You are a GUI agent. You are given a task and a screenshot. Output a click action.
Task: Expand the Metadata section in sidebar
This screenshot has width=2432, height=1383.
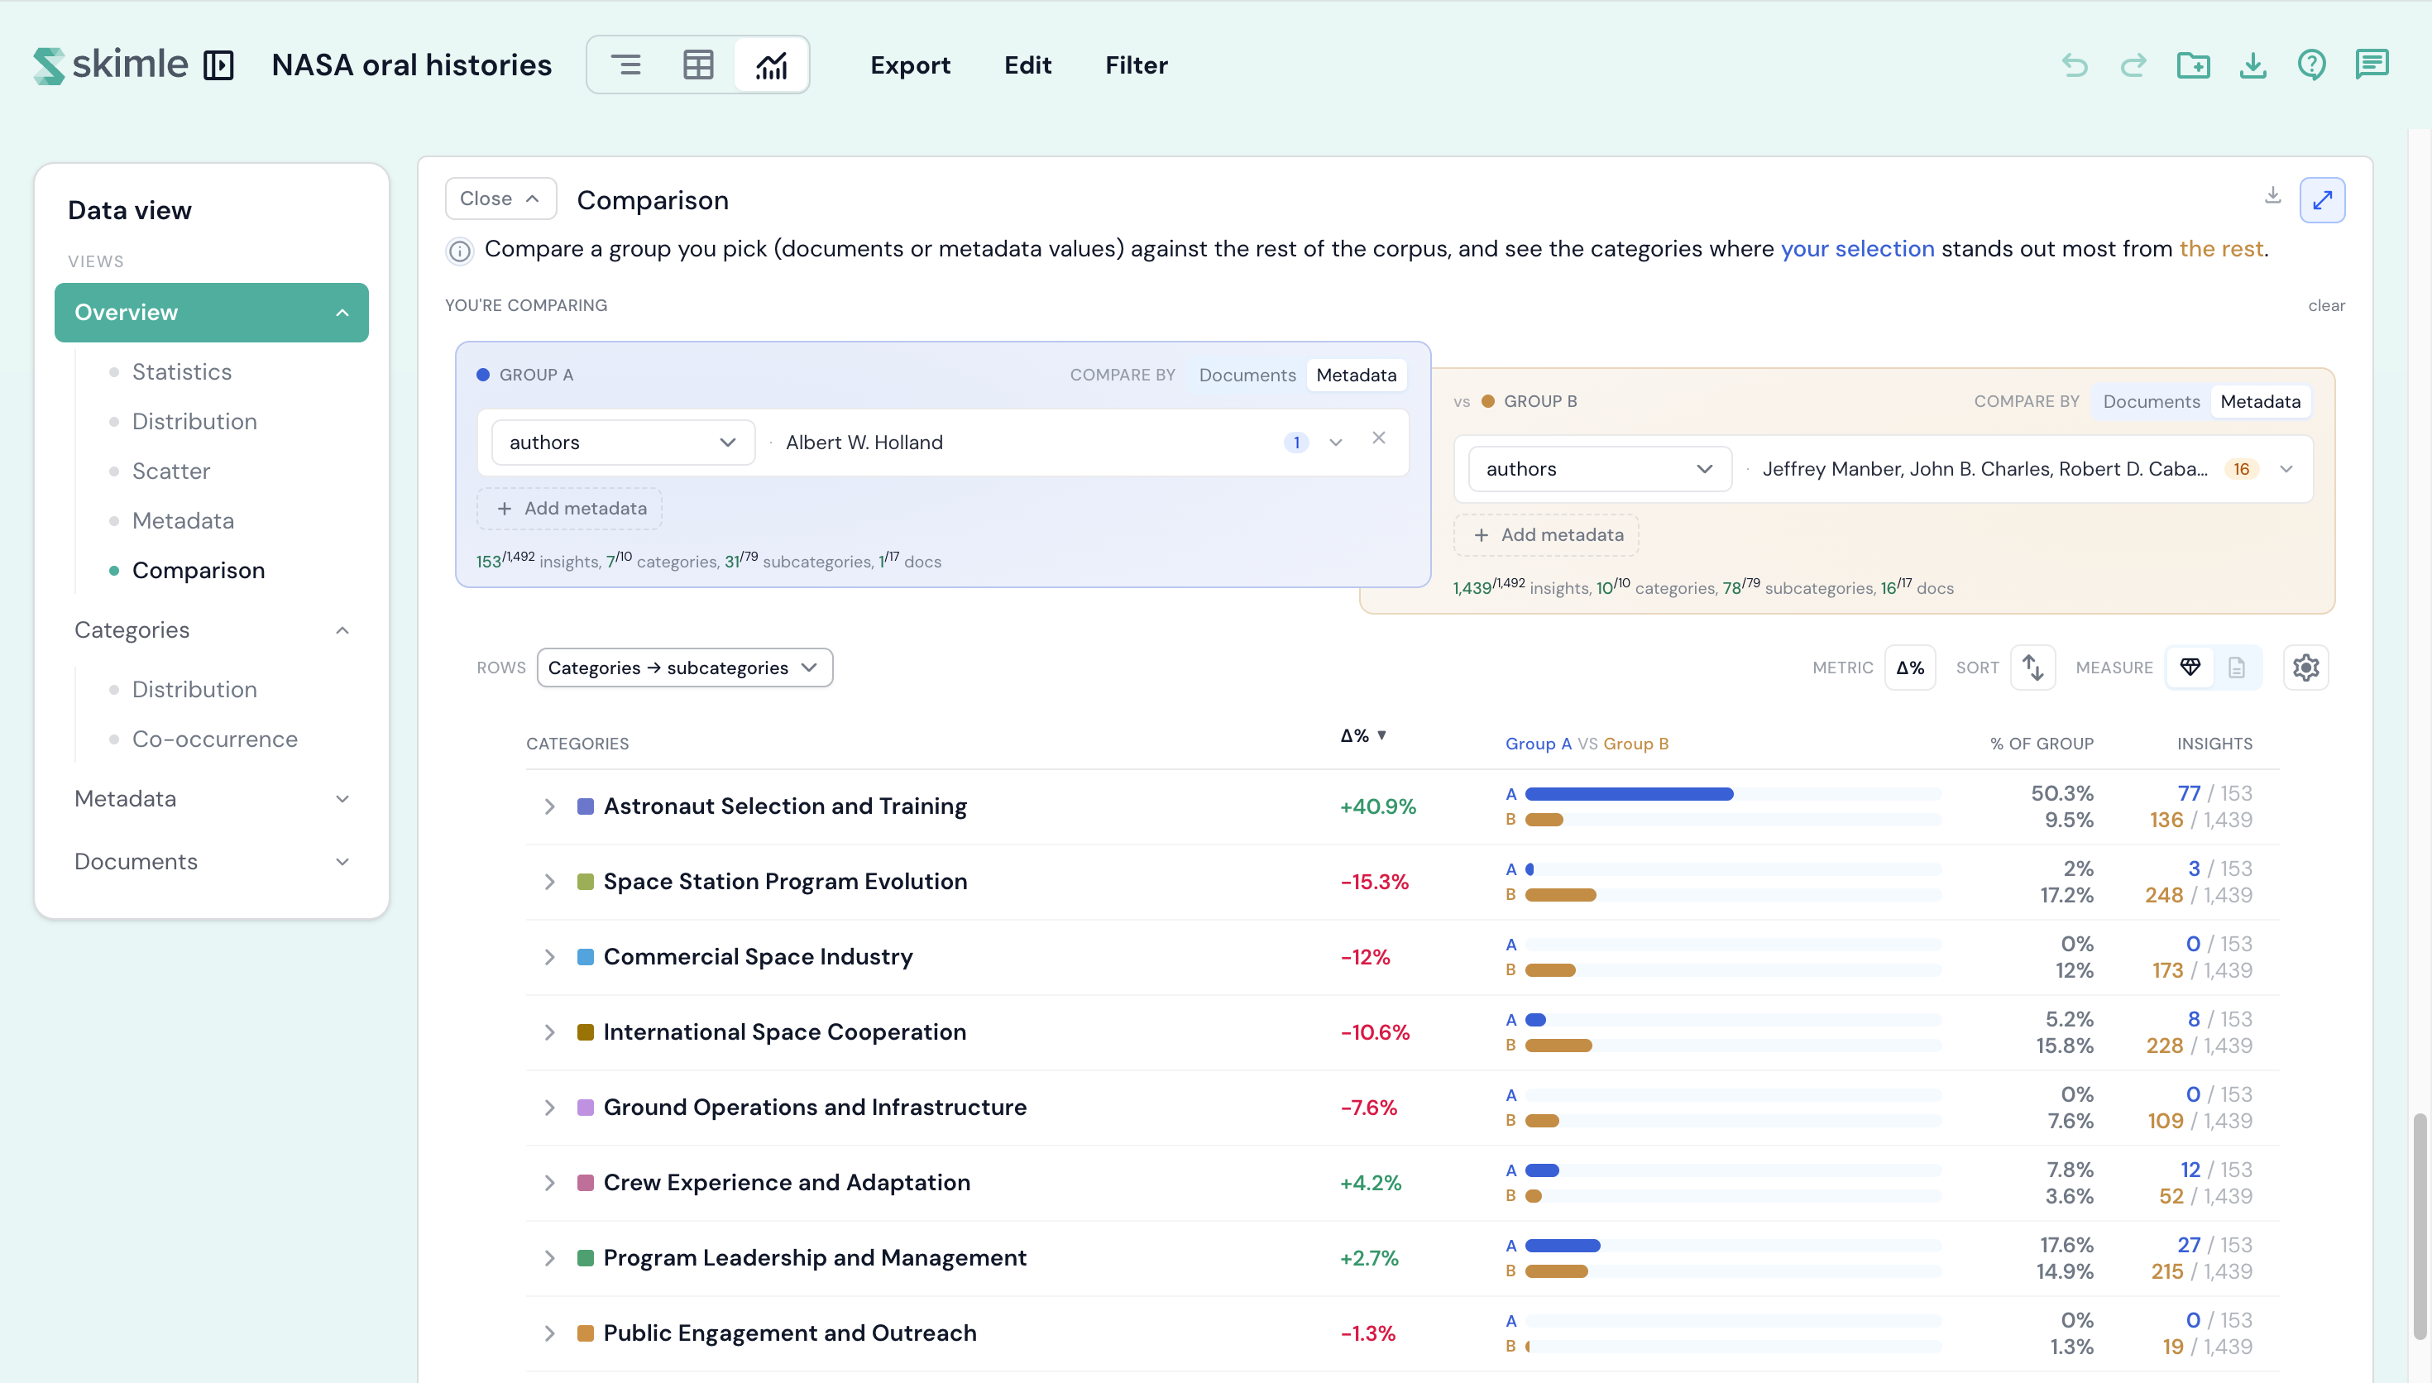click(212, 799)
